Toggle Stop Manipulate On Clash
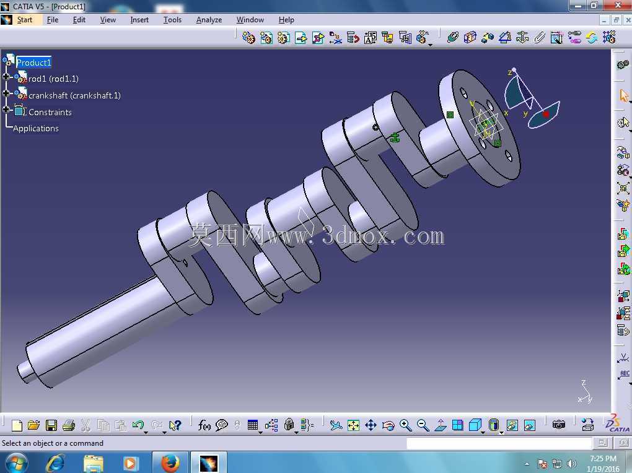632x473 pixels. (x=623, y=205)
